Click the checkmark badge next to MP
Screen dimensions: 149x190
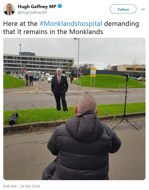coord(60,6)
